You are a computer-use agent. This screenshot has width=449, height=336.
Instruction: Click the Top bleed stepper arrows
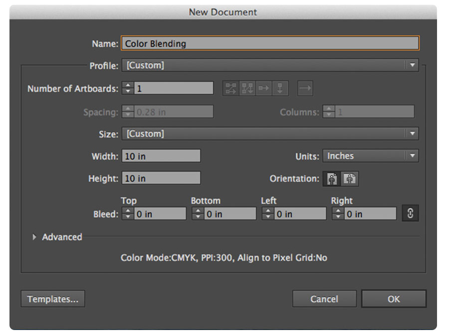[128, 214]
